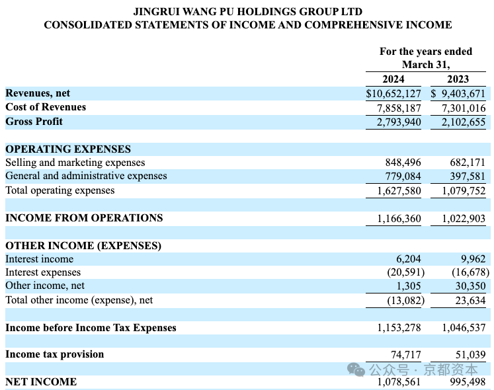Click Selling and marketing expenses label

(75, 163)
